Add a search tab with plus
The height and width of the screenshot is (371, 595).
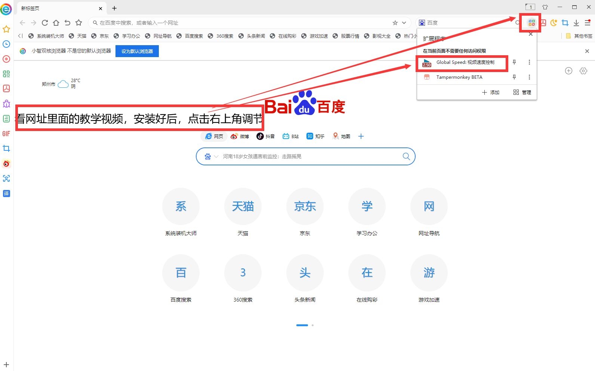[x=361, y=136]
